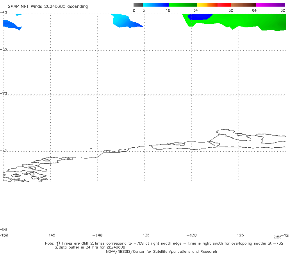Click the swath time stamp 2:56
This screenshot has height=254, width=289.
[277, 237]
